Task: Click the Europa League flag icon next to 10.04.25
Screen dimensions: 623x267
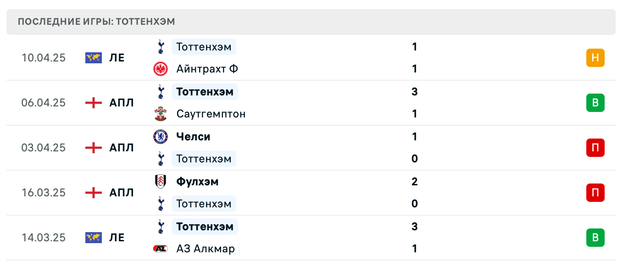Action: [x=93, y=58]
